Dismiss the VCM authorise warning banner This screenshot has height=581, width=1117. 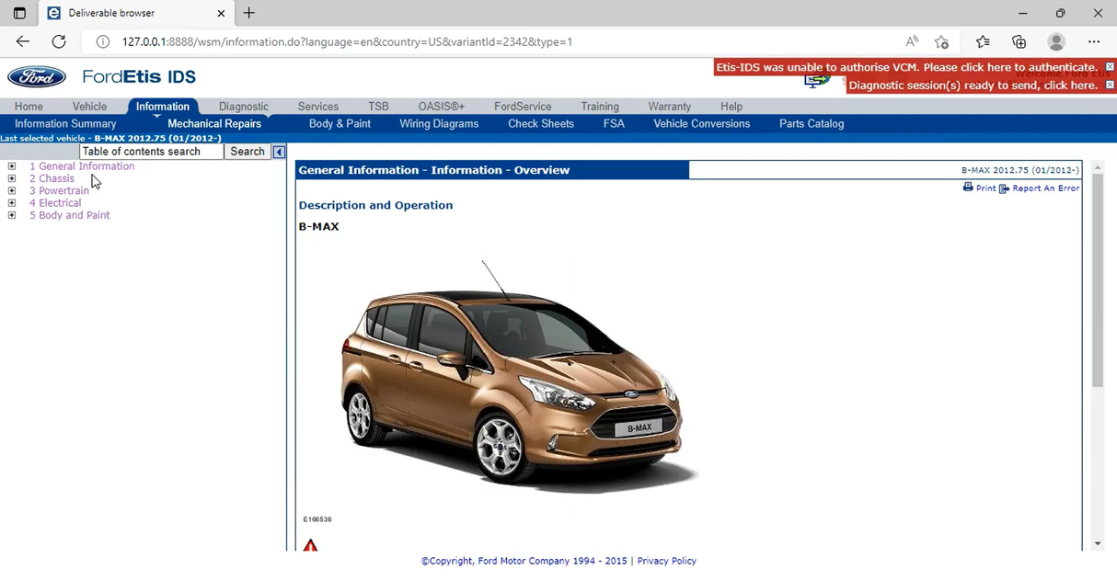[1110, 67]
